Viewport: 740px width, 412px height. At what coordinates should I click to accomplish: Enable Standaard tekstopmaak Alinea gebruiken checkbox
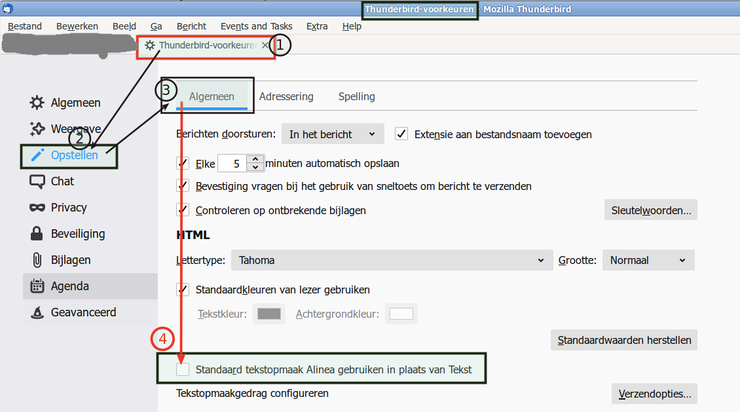pyautogui.click(x=183, y=369)
